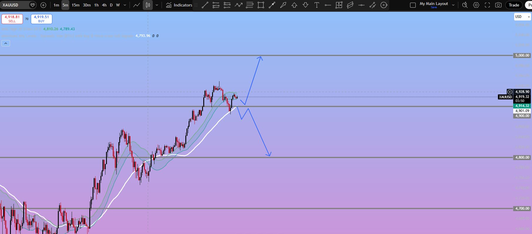Take a chart snapshot with camera icon

498,5
